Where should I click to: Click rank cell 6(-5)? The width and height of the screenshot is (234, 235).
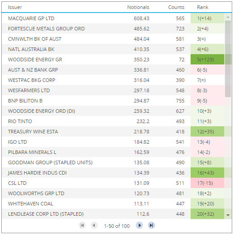[x=207, y=70]
